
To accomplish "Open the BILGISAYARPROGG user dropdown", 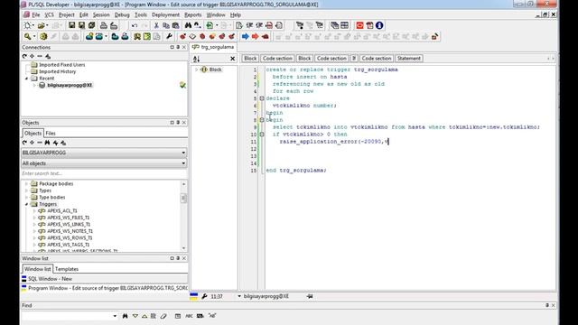I will click(183, 153).
